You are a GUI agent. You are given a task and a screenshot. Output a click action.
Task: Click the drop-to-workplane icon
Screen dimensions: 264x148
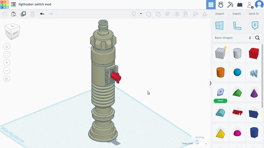tap(205, 14)
